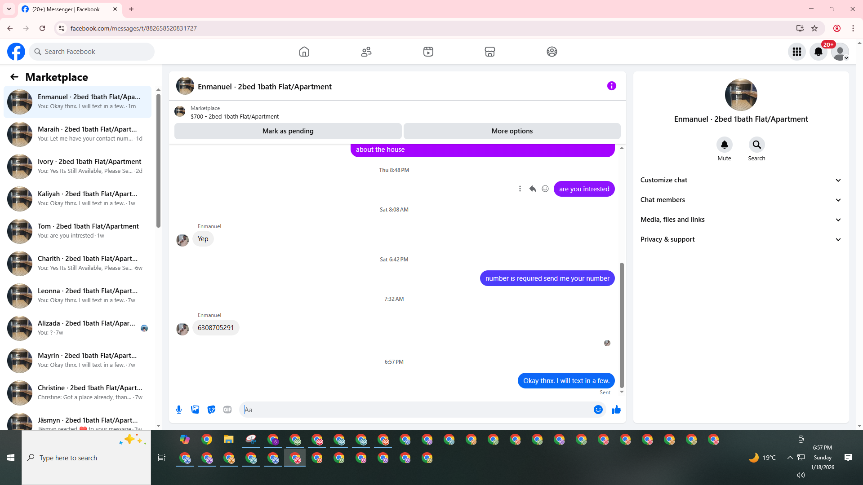Click the conversation information icon
The width and height of the screenshot is (863, 485).
(x=611, y=86)
